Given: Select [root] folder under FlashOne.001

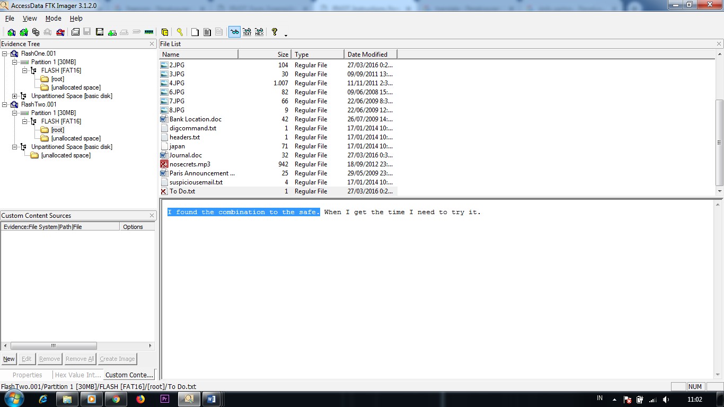Looking at the screenshot, I should click(x=57, y=79).
